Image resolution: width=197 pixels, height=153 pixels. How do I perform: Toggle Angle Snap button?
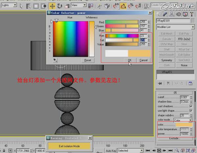pyautogui.click(x=123, y=6)
